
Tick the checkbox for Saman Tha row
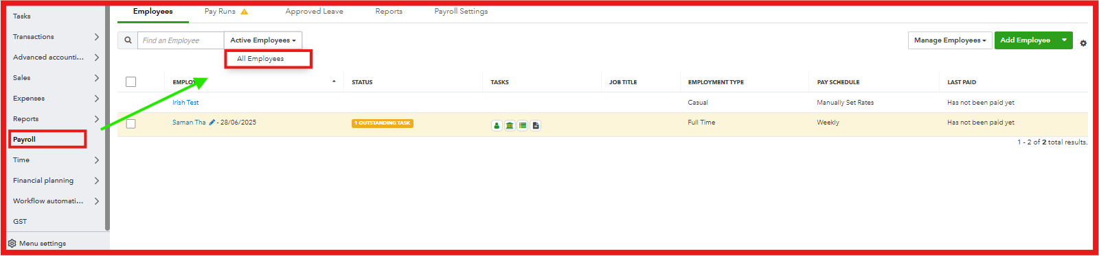[x=131, y=124]
